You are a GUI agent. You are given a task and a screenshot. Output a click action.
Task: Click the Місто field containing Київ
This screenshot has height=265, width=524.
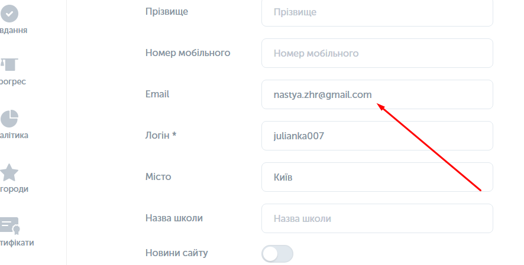377,177
